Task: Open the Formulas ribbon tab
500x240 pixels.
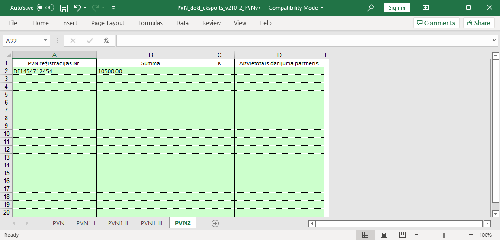Action: click(x=150, y=23)
